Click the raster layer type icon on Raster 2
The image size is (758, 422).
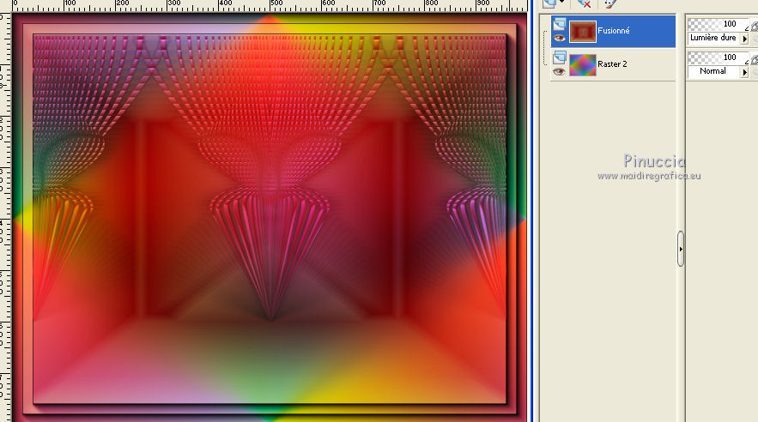(x=560, y=57)
